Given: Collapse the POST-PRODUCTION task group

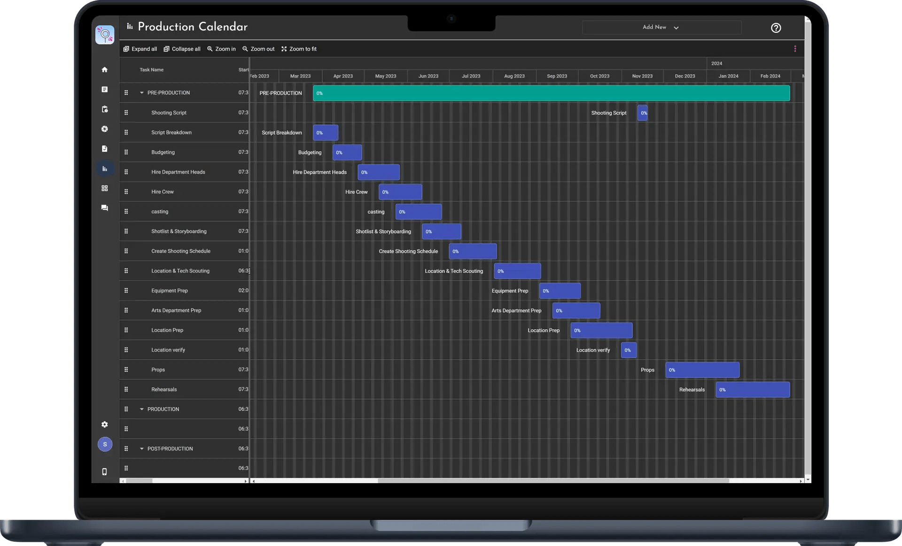Looking at the screenshot, I should click(x=141, y=449).
